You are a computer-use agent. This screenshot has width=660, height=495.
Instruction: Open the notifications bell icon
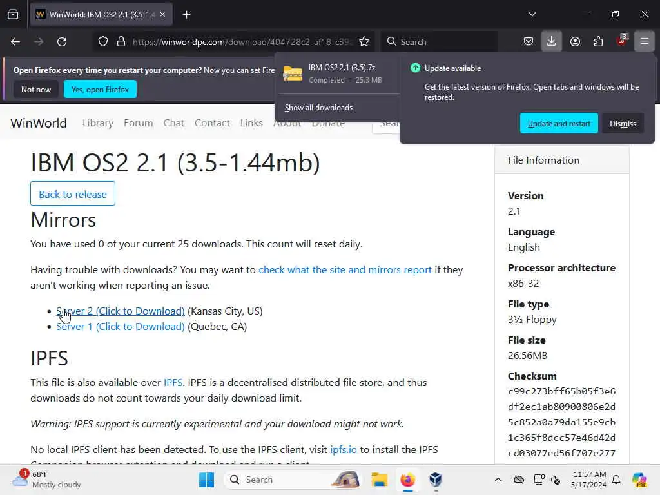pos(616,480)
